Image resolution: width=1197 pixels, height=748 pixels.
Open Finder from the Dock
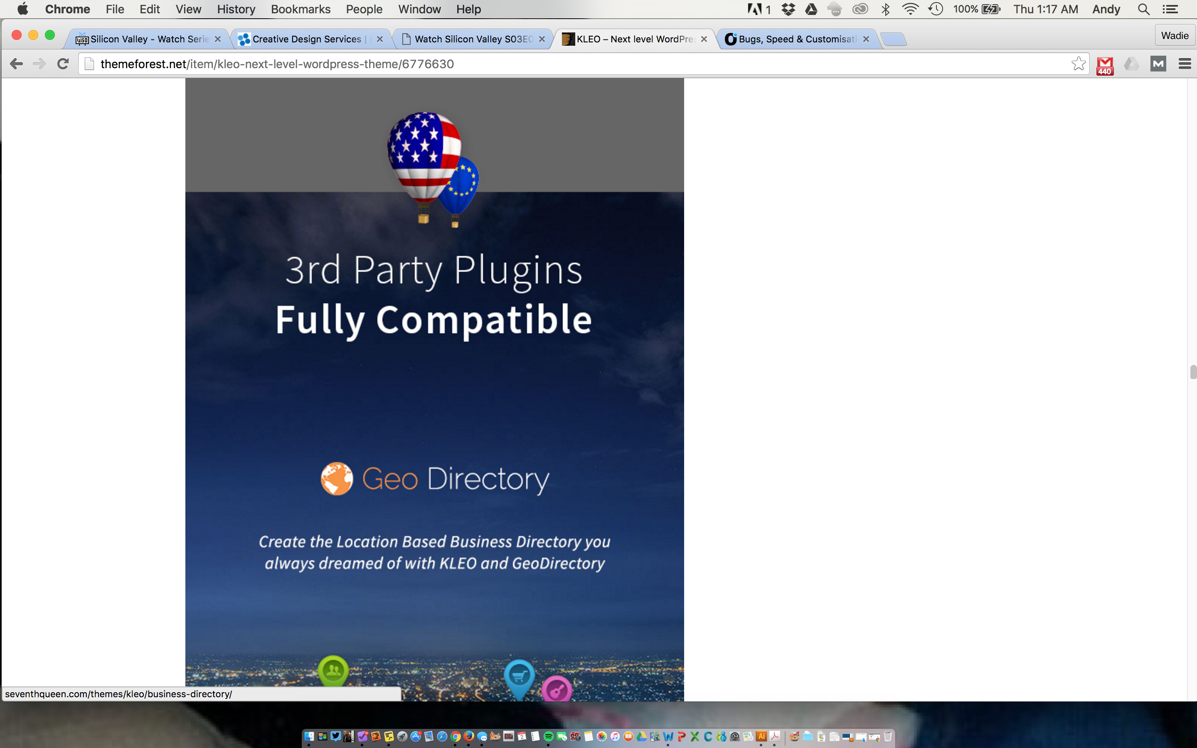[309, 736]
